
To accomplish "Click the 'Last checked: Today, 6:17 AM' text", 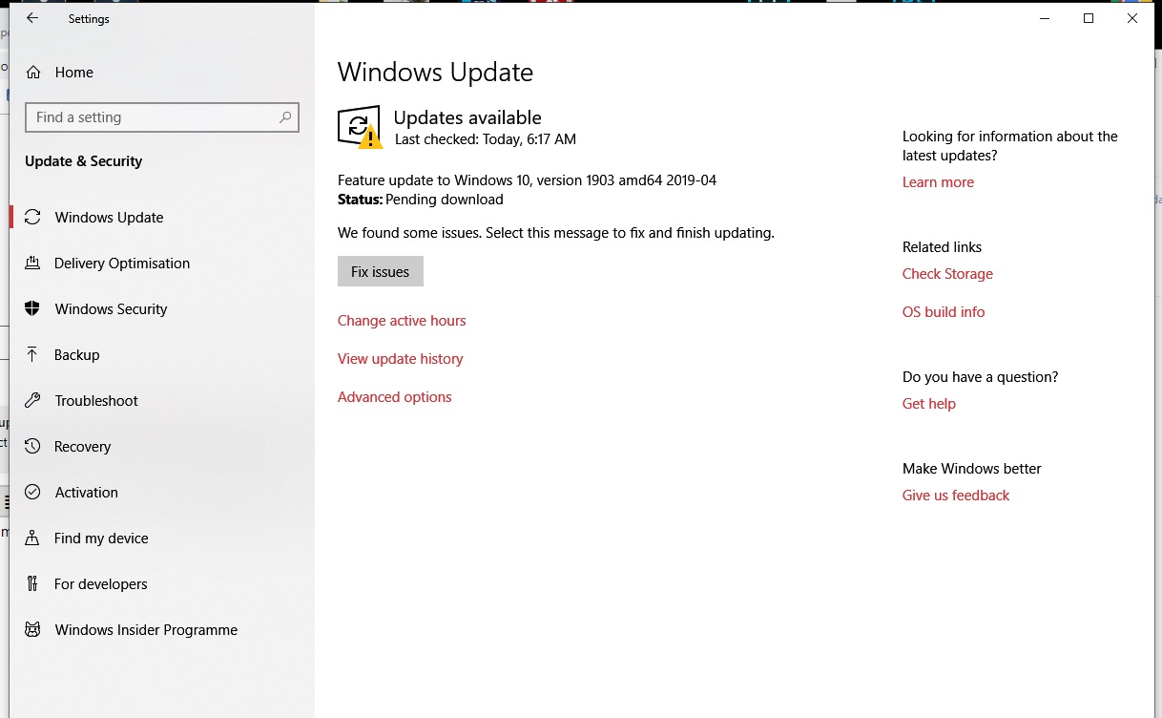I will click(x=486, y=139).
